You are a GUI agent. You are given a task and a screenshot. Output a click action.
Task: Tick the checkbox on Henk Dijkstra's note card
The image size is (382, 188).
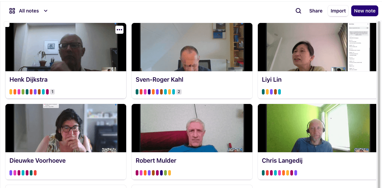point(7,24)
